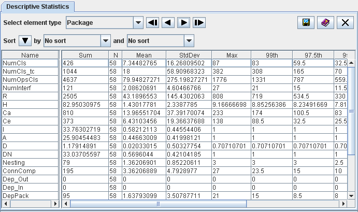
Task: Click the Mean column header
Action: (144, 55)
